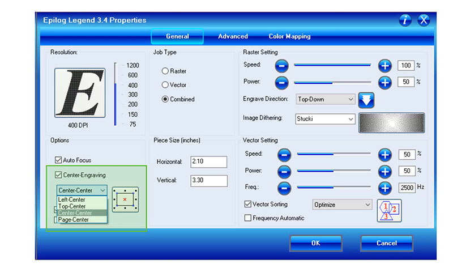Click the Resolution DPI vertical slider
The height and width of the screenshot is (268, 470).
tap(116, 94)
